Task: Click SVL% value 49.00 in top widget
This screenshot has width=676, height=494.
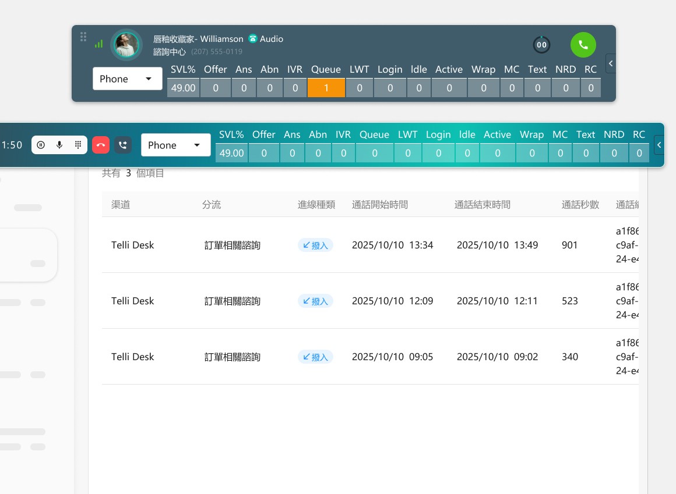Action: point(183,88)
